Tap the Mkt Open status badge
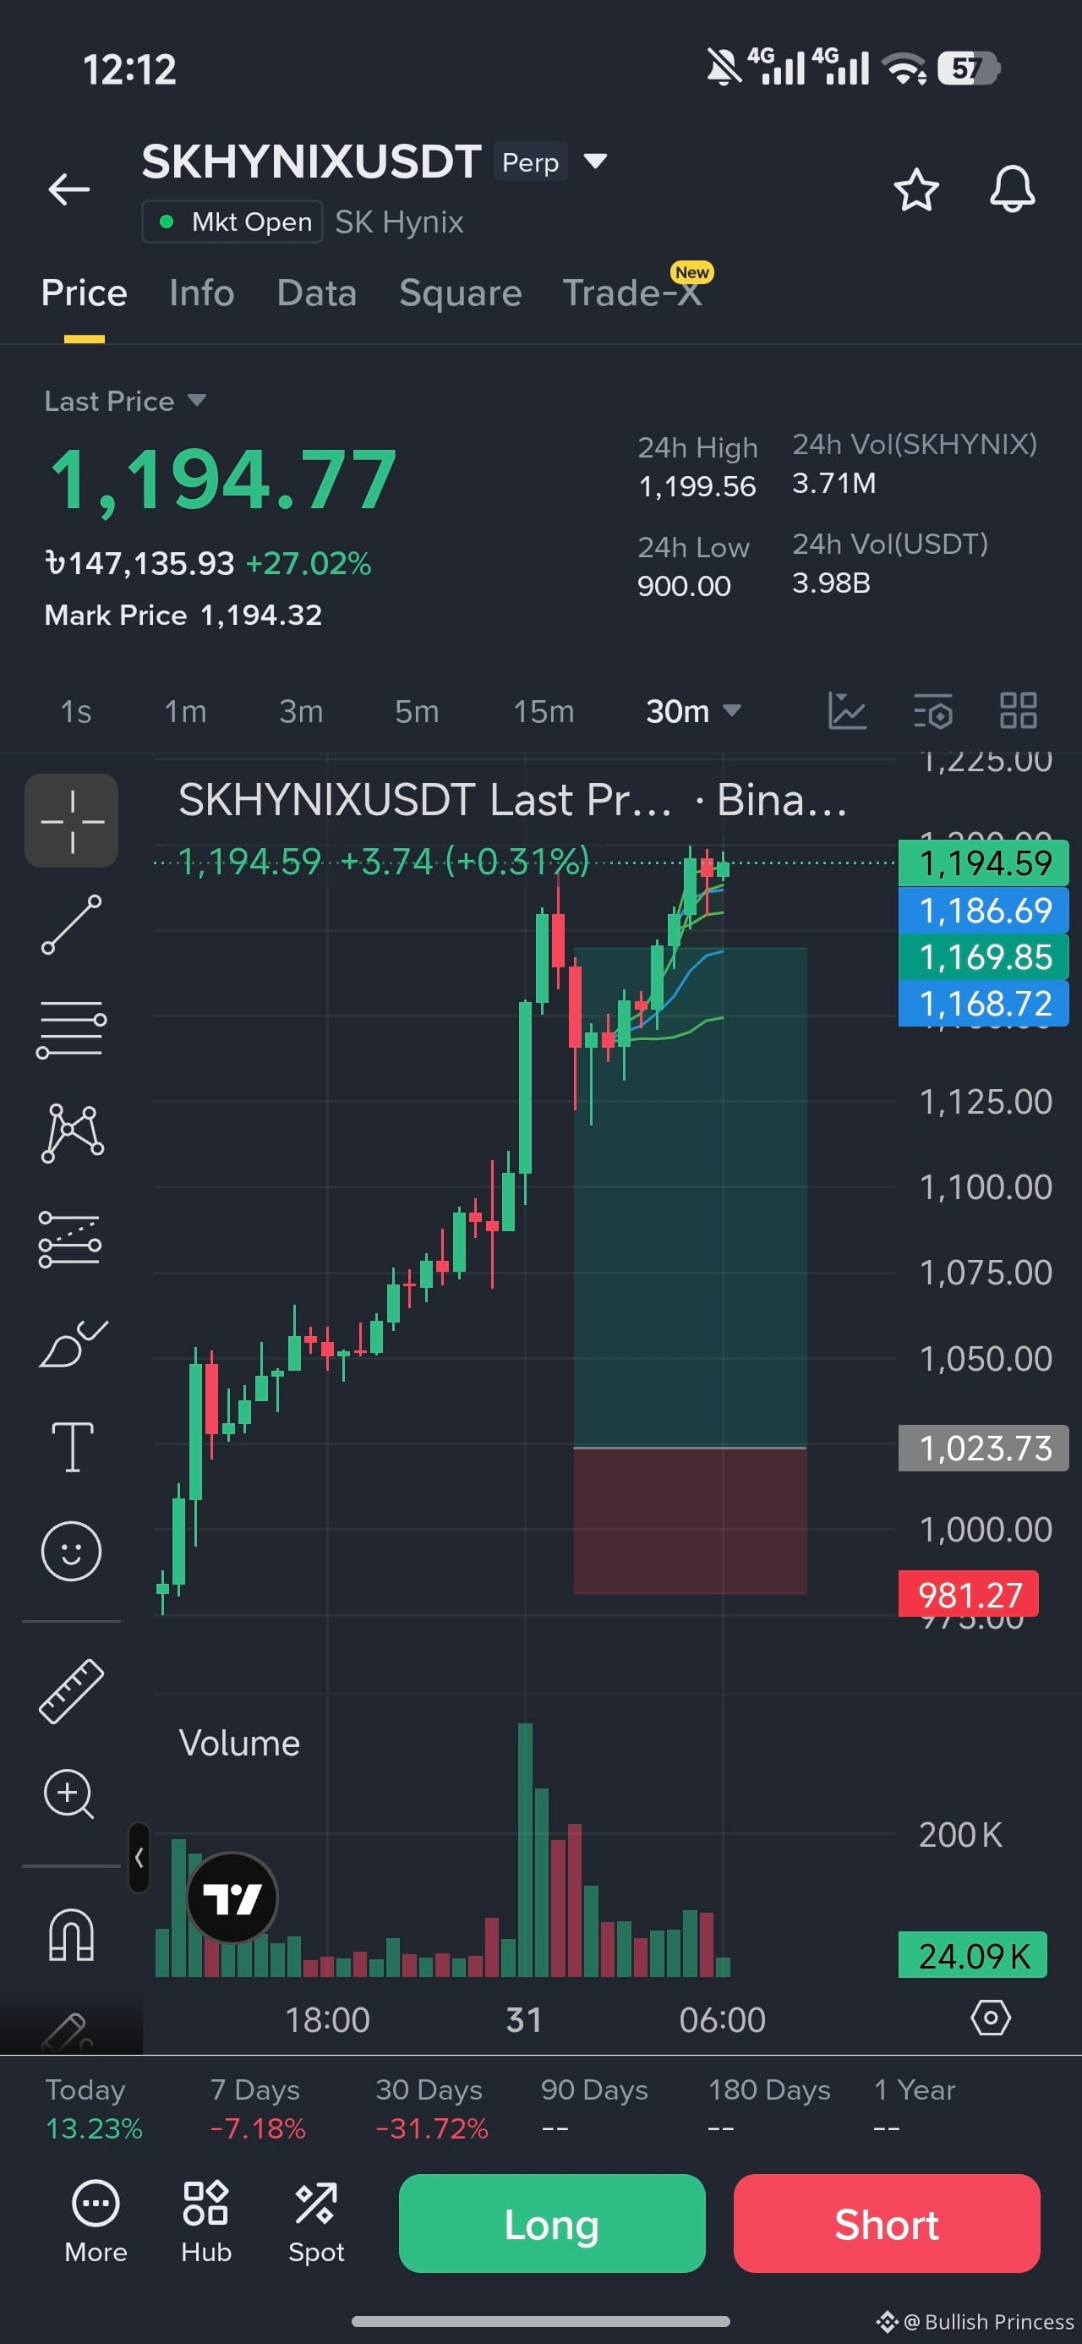This screenshot has width=1082, height=2344. 232,222
